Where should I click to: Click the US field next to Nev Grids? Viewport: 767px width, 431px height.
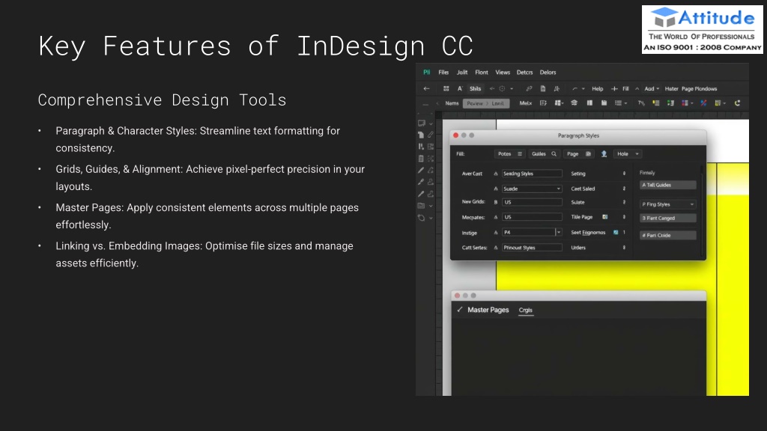532,202
